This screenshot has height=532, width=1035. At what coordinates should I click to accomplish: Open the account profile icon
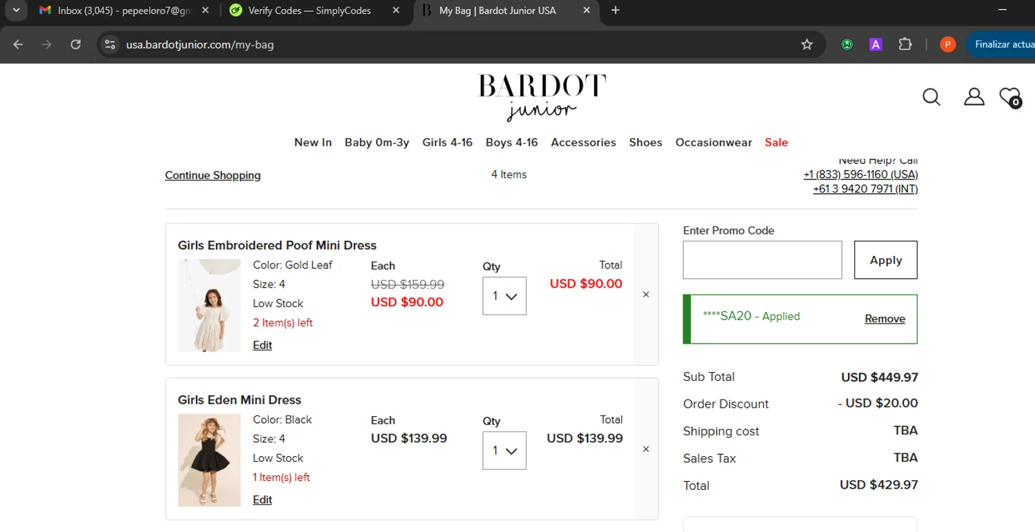[974, 97]
